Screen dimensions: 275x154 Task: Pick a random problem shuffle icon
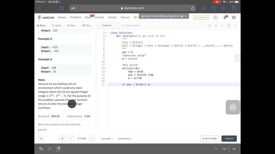62,139
